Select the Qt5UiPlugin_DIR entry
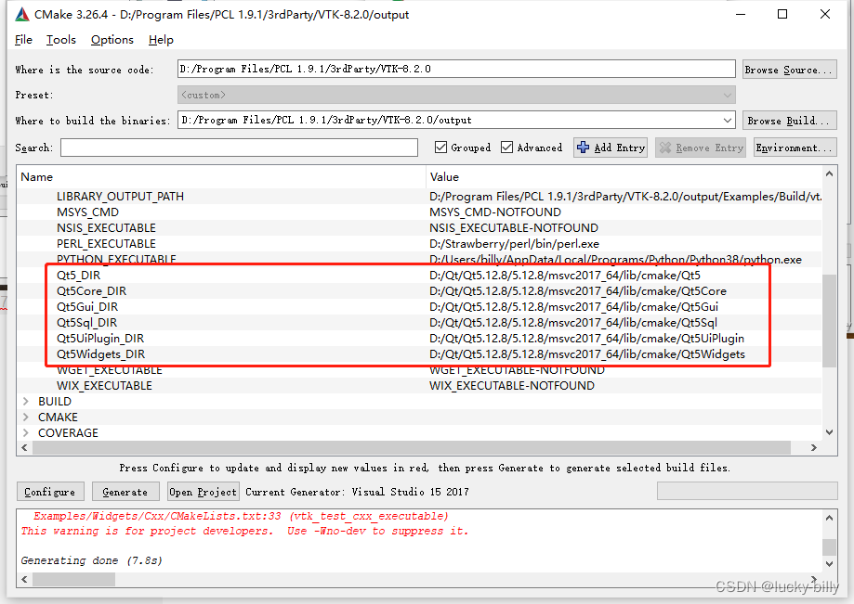The width and height of the screenshot is (854, 604). click(100, 338)
